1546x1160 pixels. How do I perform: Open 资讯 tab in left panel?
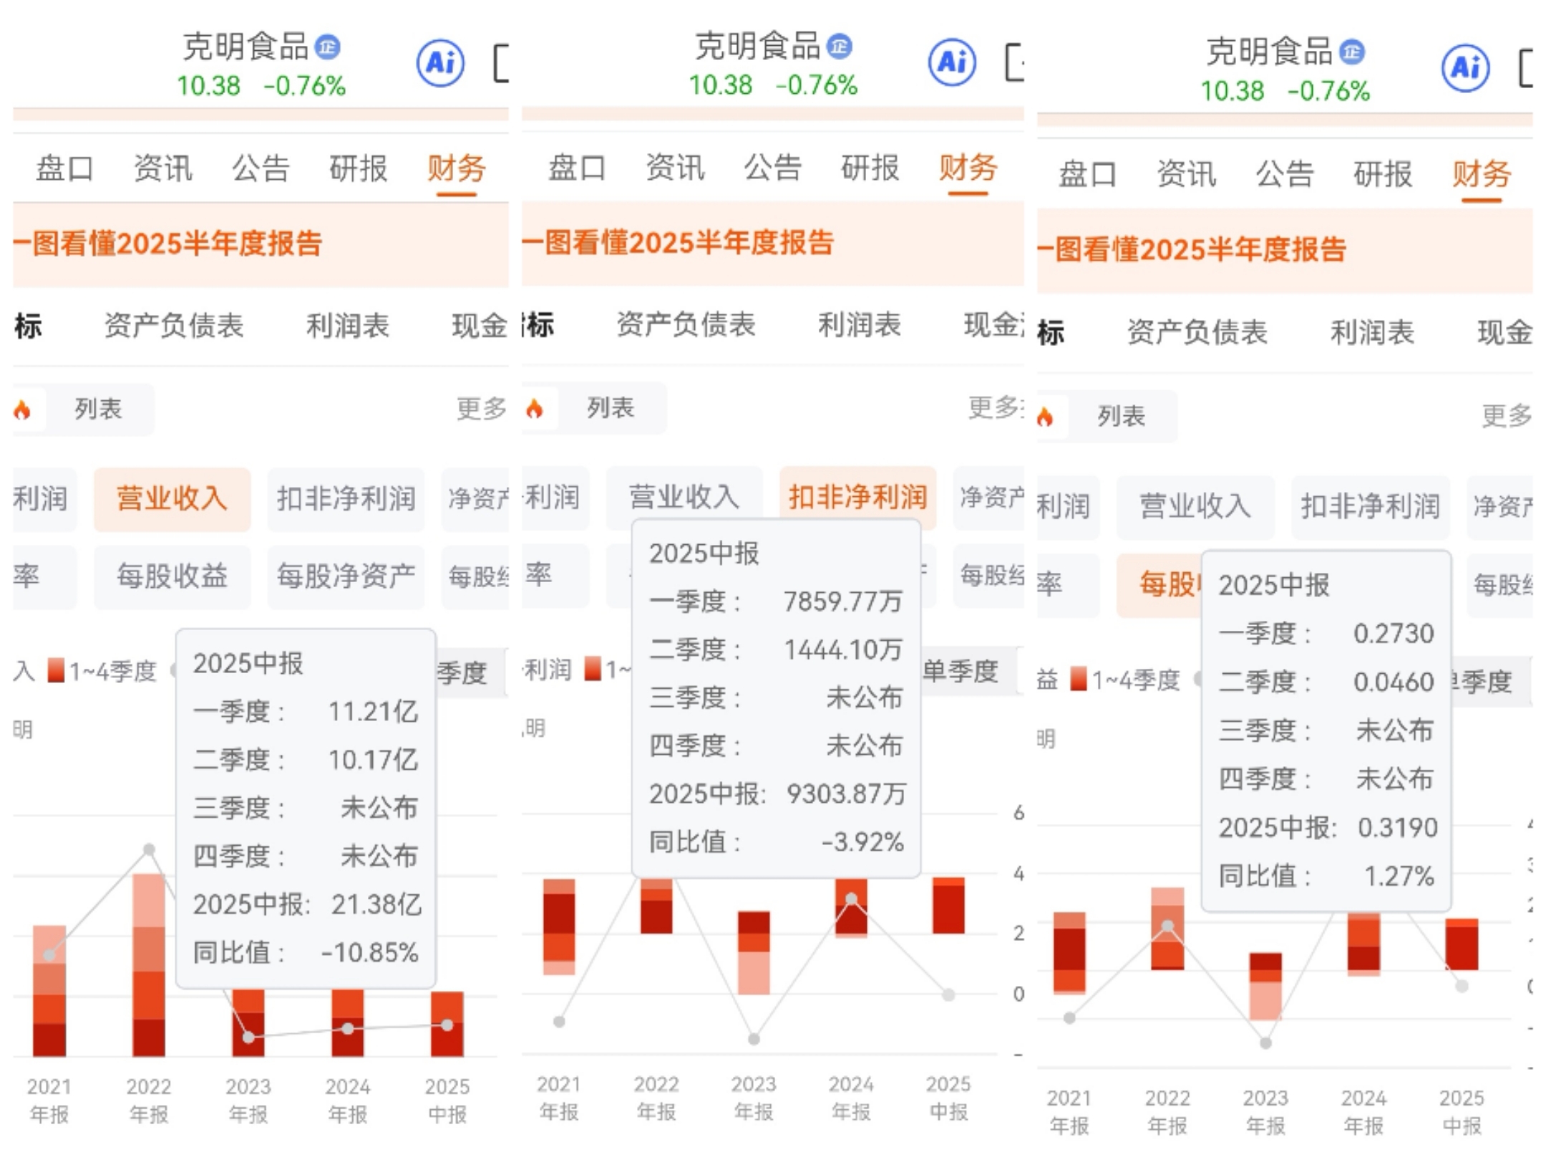[x=162, y=169]
